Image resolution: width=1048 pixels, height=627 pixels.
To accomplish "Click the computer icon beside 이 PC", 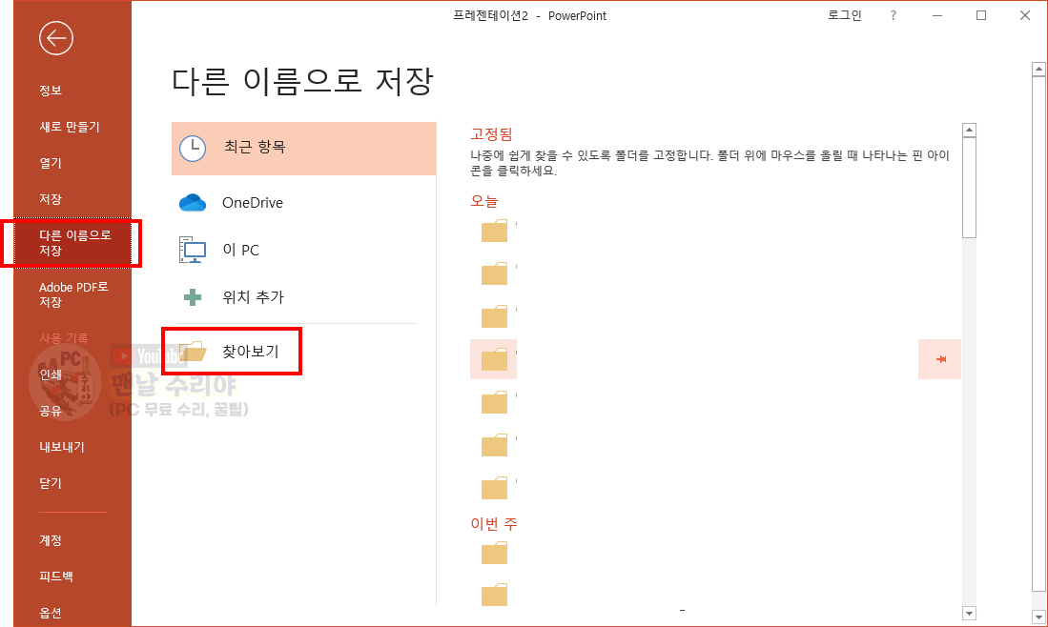I will 193,250.
